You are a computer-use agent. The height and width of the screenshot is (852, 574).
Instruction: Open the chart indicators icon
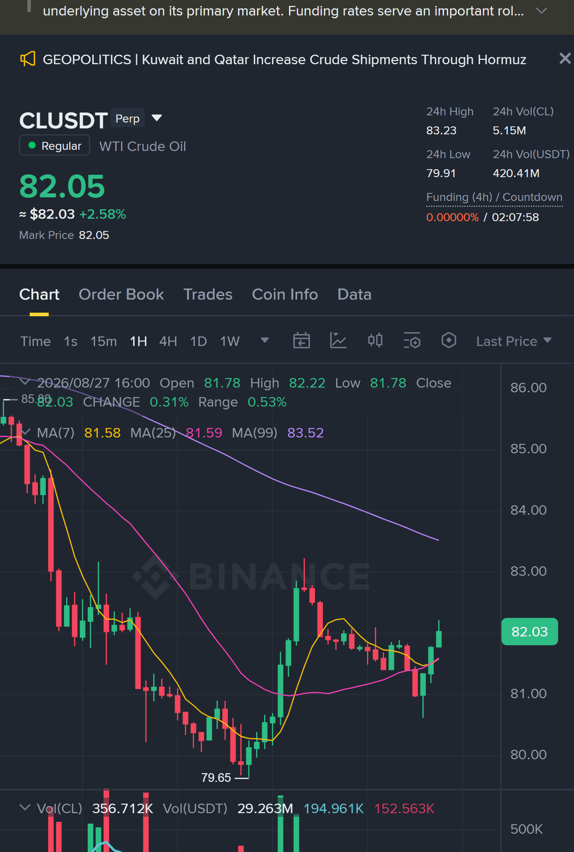338,341
